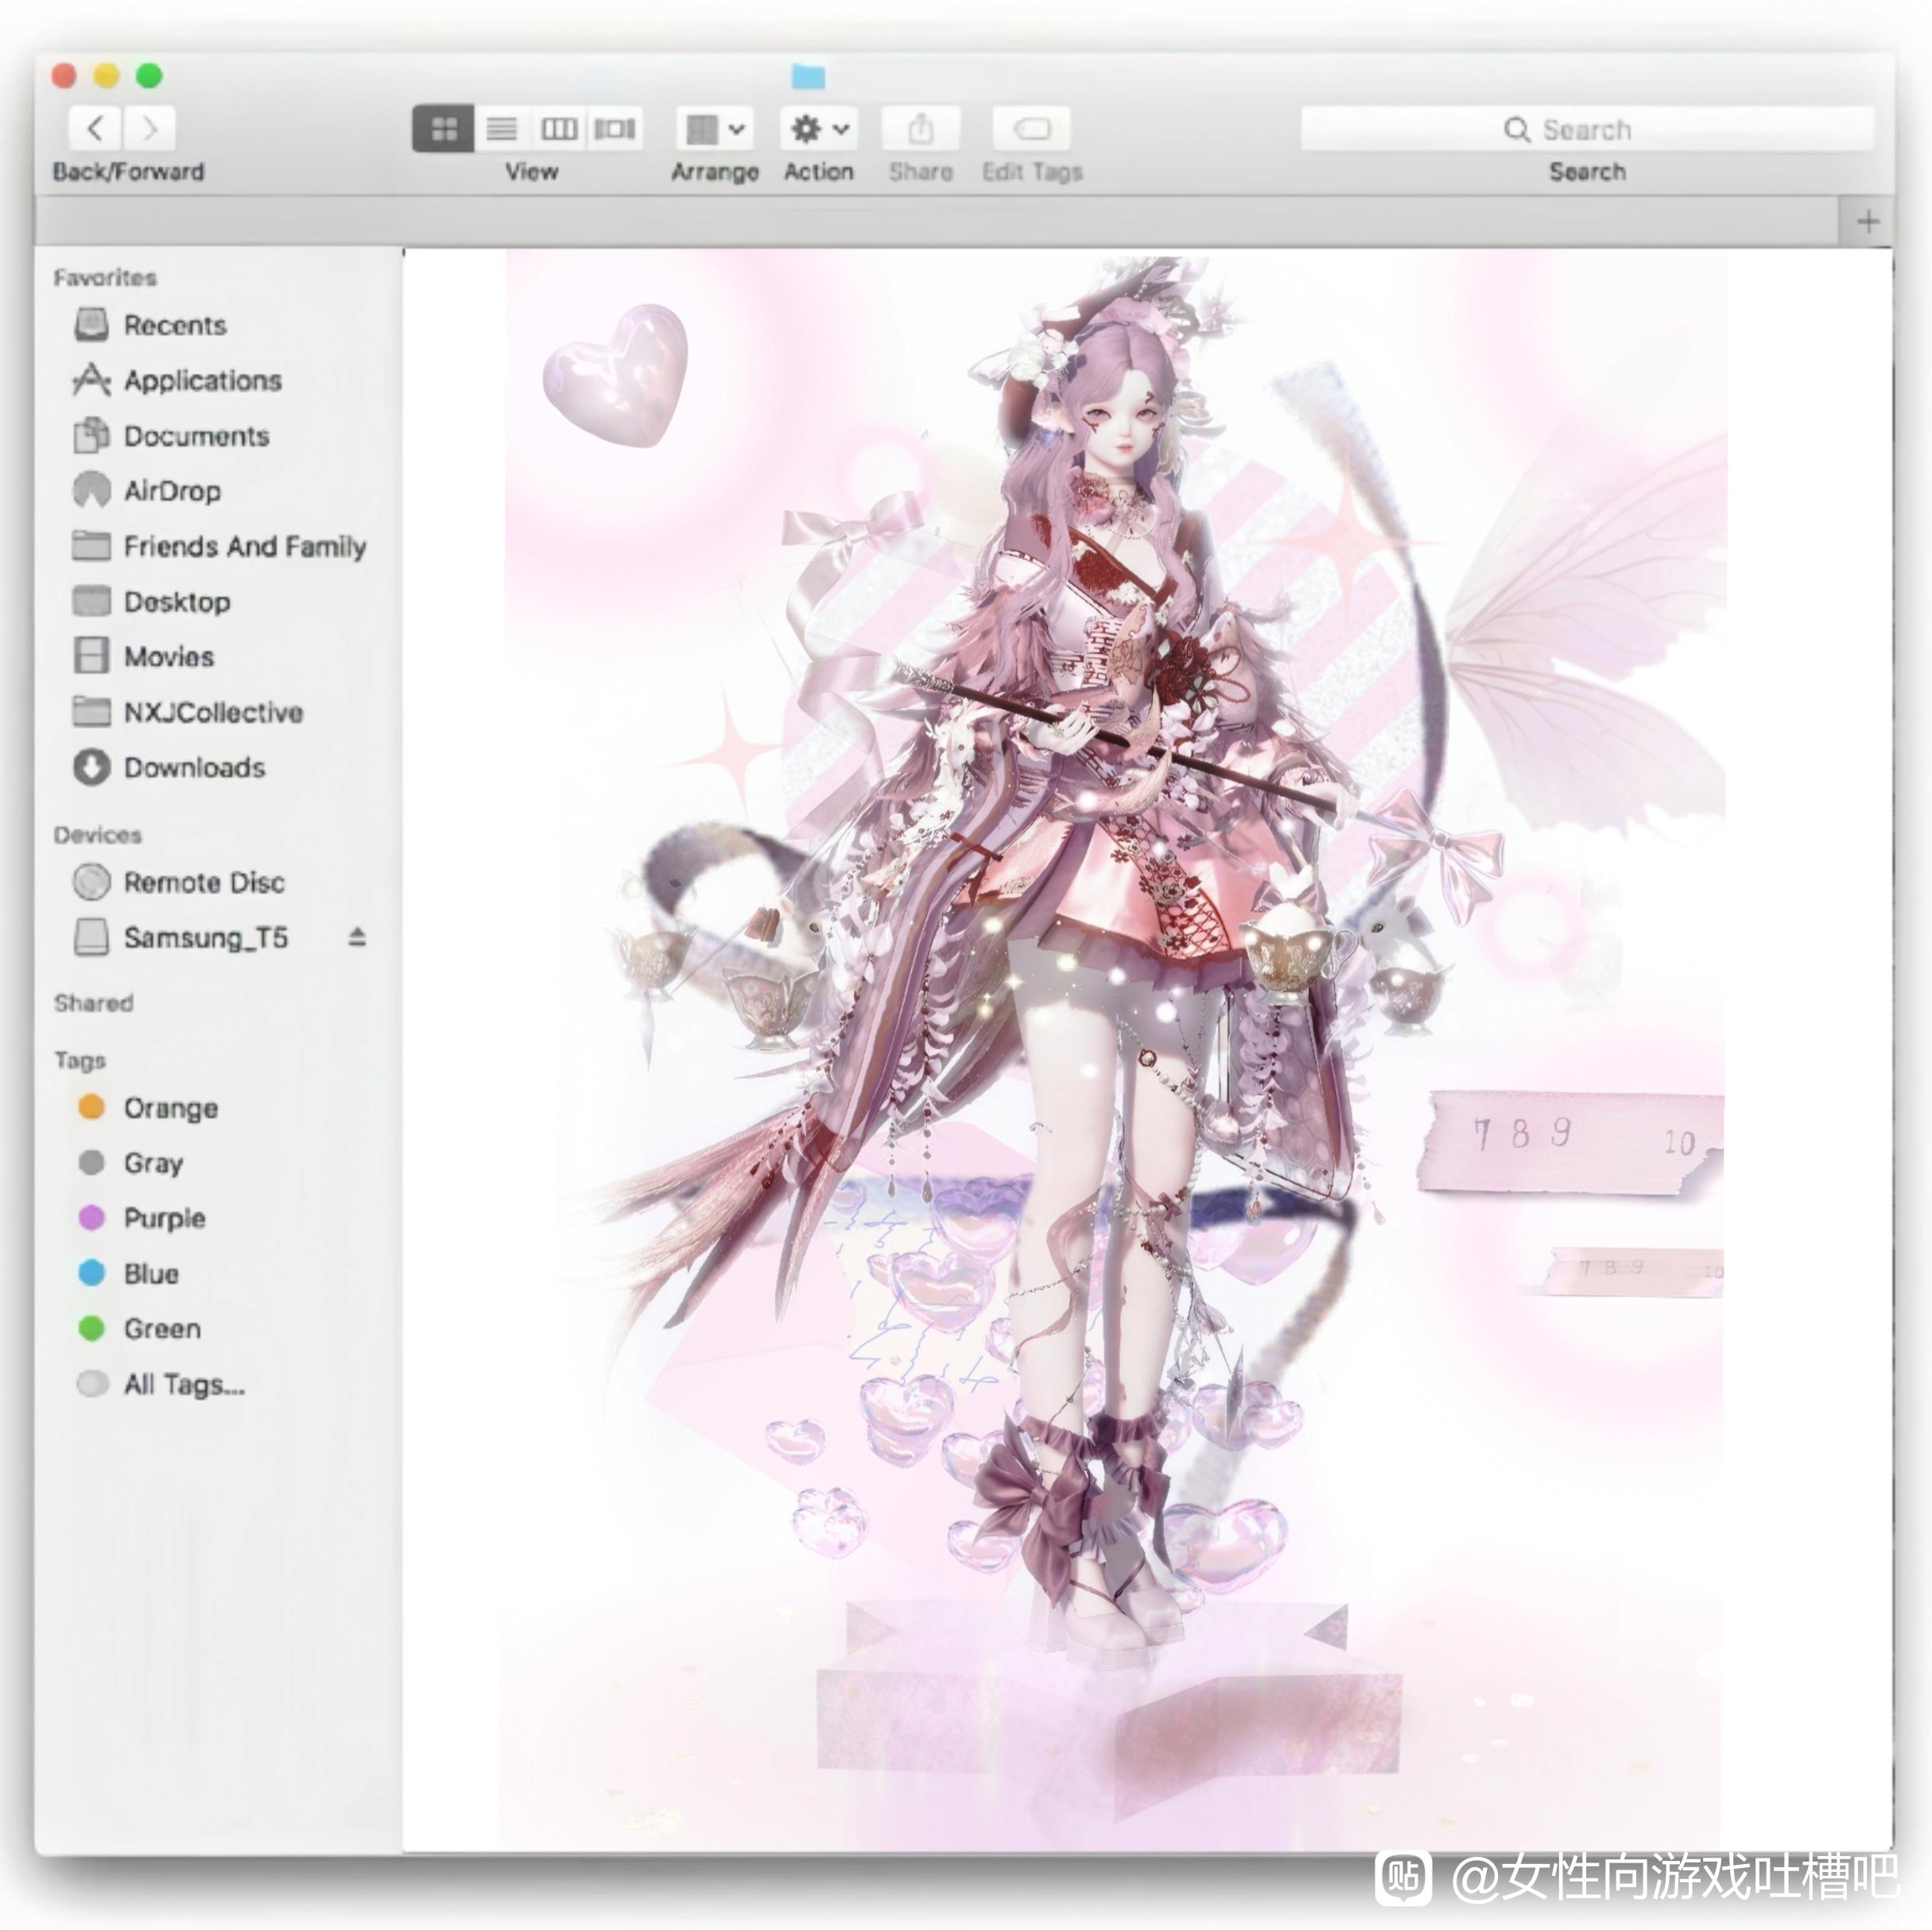Screen dimensions: 1932x1930
Task: Filter by Purple tag
Action: coord(141,1218)
